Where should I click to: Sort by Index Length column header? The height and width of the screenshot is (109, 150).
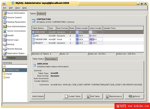(96, 28)
